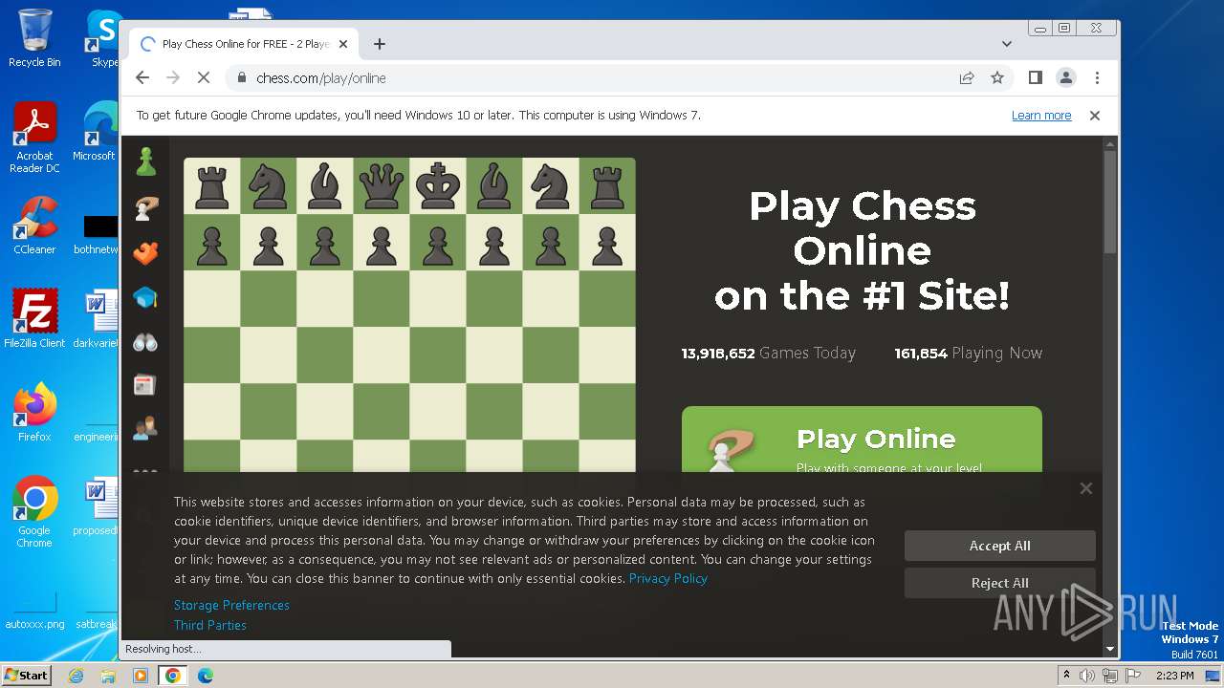
Task: Close the Play Chess Online tab
Action: [343, 44]
